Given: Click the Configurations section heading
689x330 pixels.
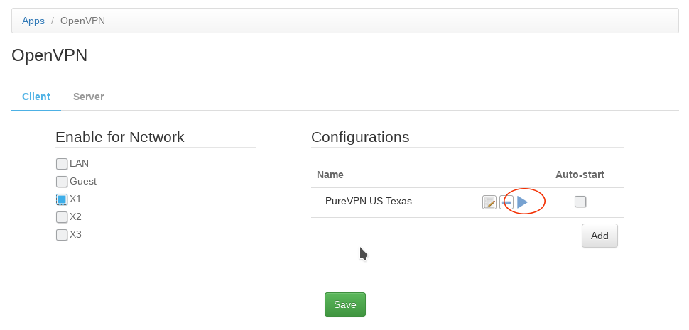Looking at the screenshot, I should [x=360, y=137].
